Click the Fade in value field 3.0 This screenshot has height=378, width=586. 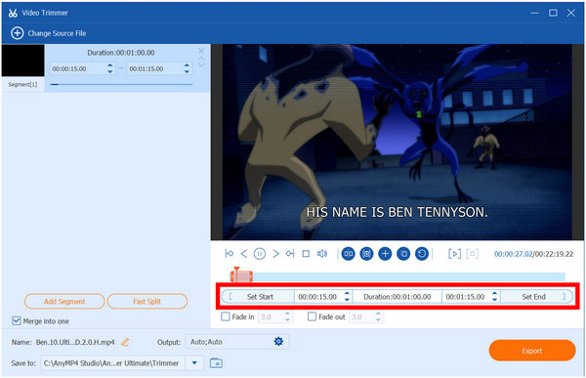point(271,317)
